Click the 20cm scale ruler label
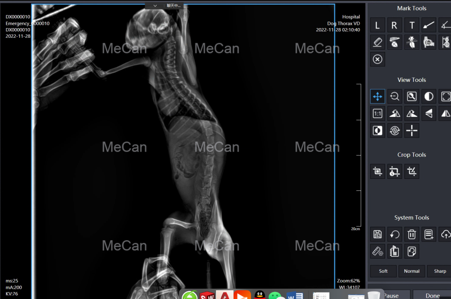This screenshot has width=451, height=299. click(355, 229)
